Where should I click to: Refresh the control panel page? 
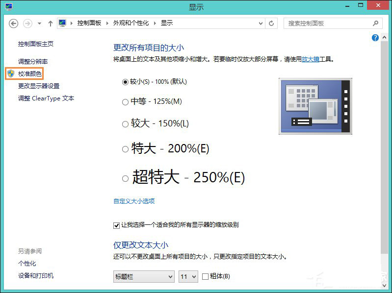click(x=272, y=23)
